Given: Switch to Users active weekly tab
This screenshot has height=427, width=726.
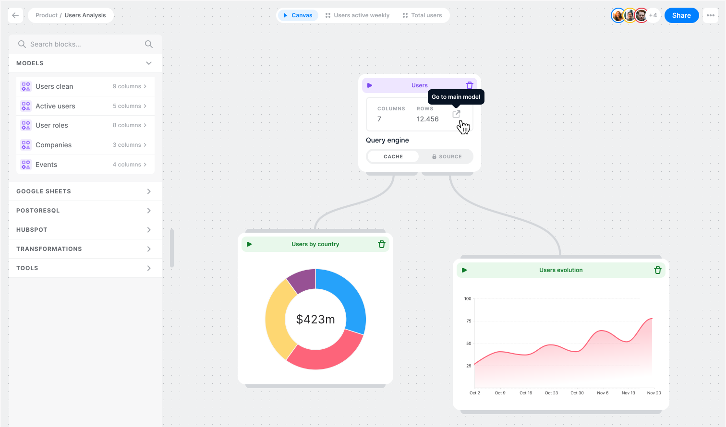Looking at the screenshot, I should [x=357, y=15].
